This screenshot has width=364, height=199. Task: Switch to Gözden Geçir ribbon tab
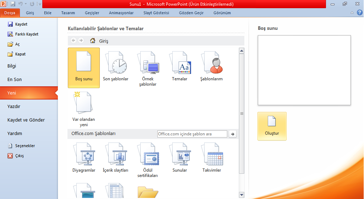click(x=191, y=13)
